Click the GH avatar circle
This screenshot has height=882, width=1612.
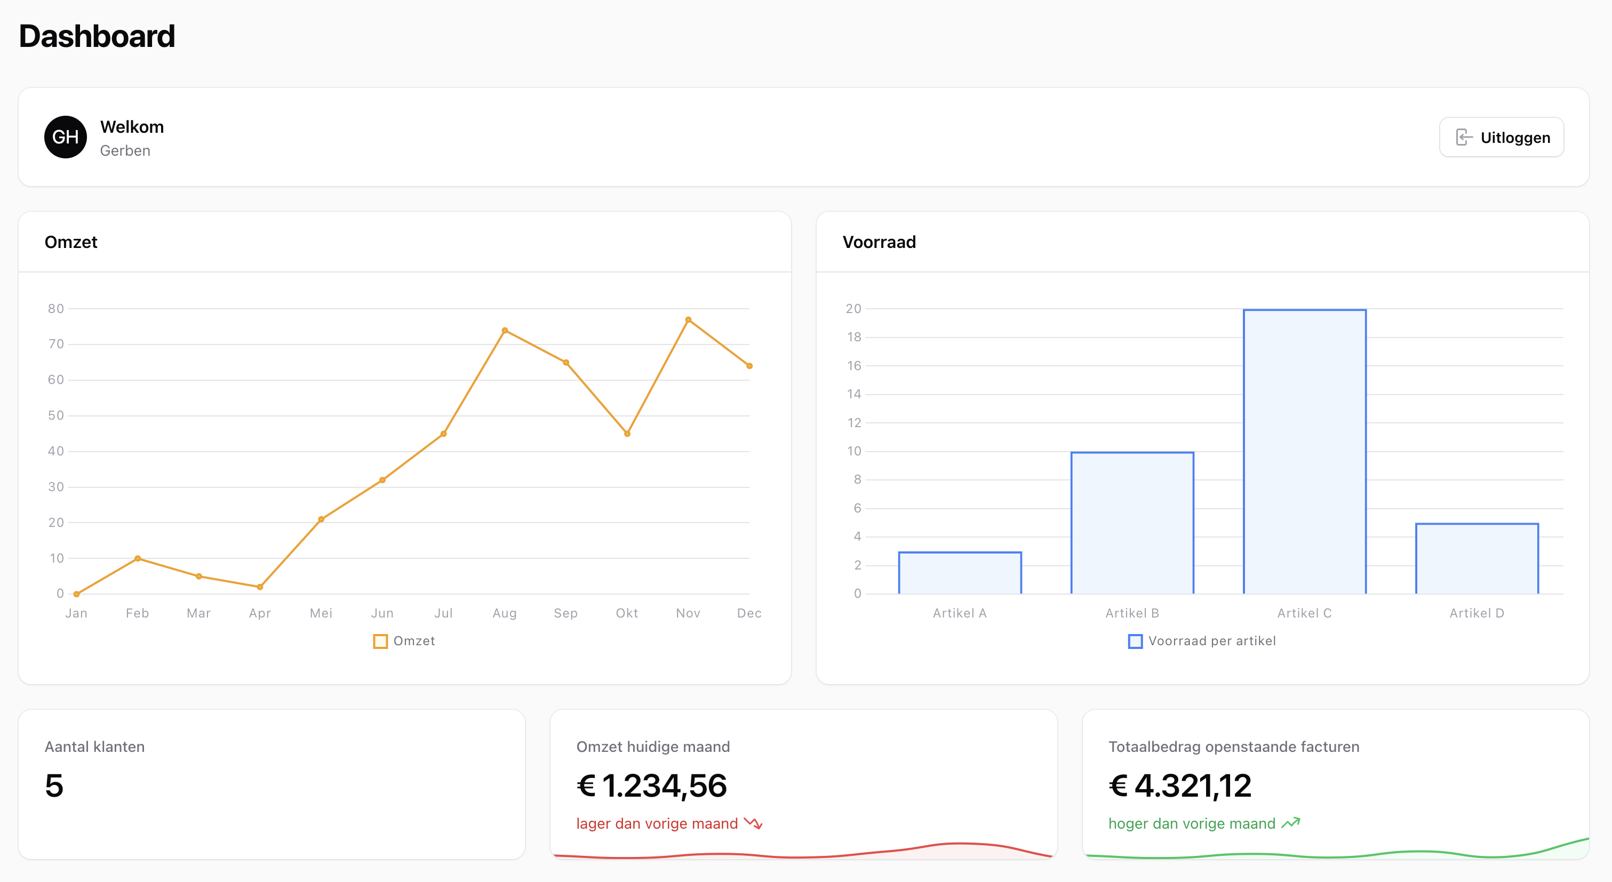[x=65, y=137]
